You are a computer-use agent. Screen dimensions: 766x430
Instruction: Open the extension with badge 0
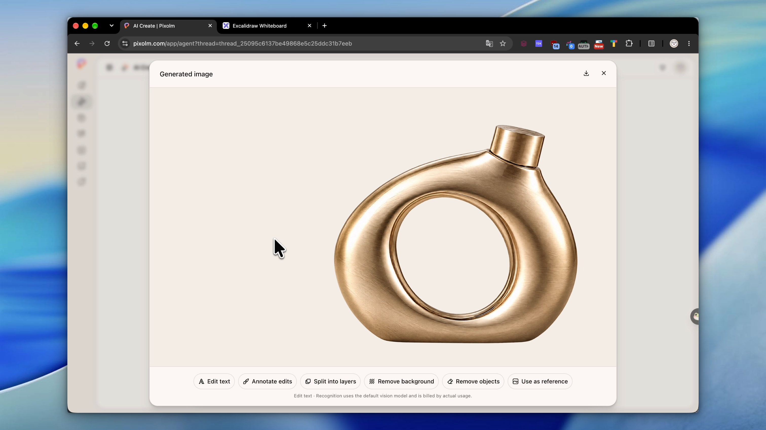coord(569,44)
